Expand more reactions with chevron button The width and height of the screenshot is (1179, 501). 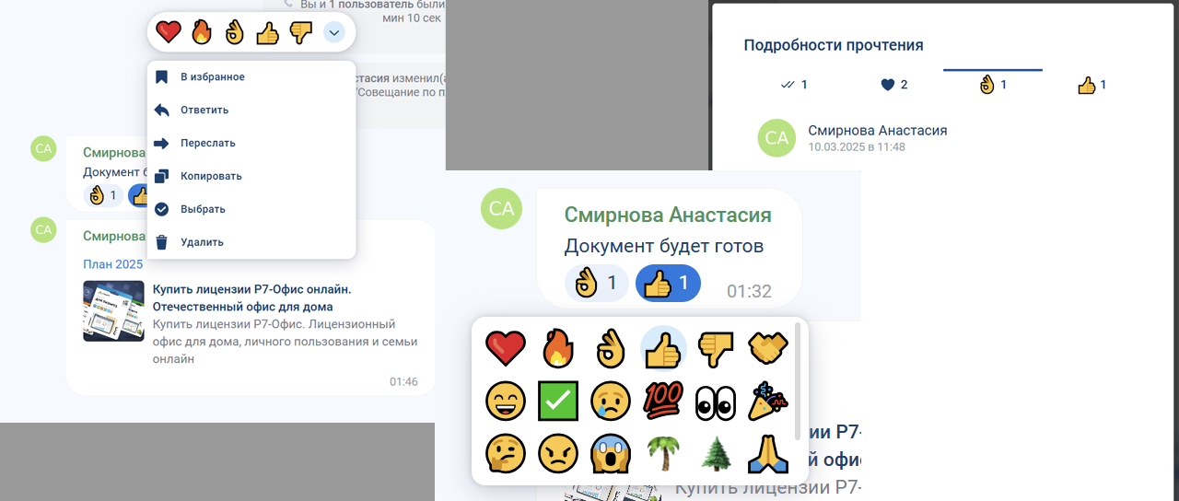(x=334, y=33)
